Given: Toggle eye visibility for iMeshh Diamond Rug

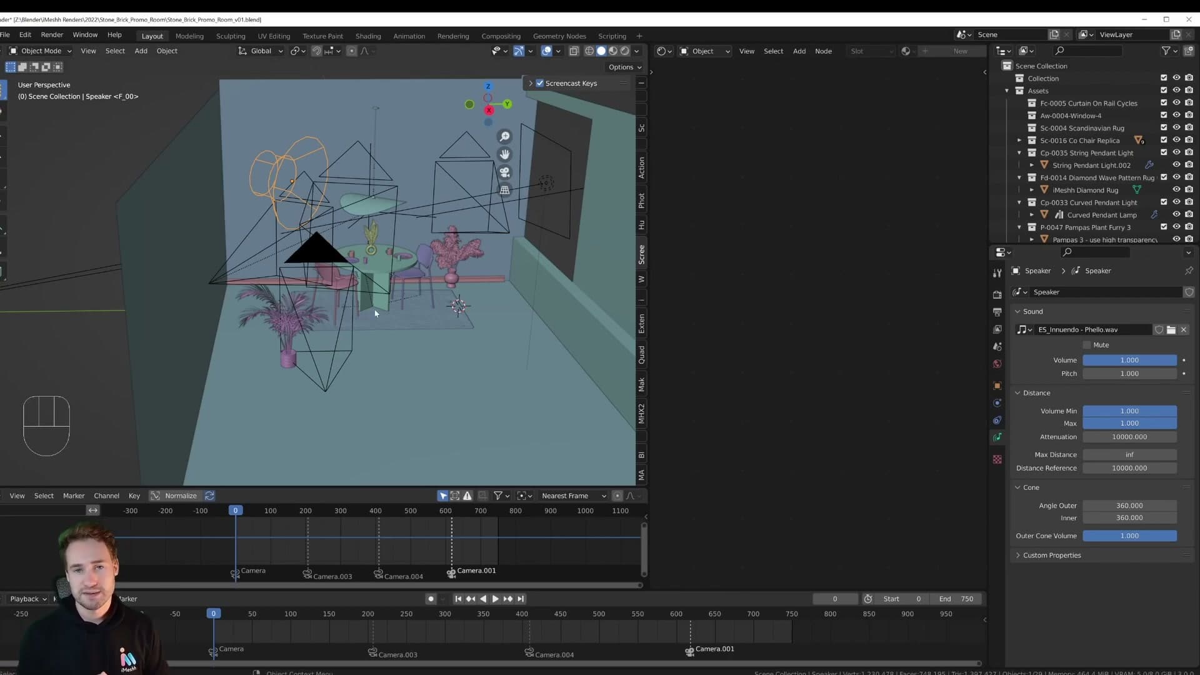Looking at the screenshot, I should pyautogui.click(x=1176, y=189).
